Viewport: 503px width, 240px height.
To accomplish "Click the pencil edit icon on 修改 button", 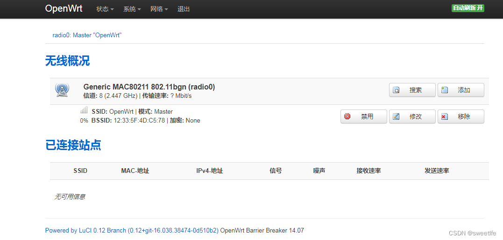I will click(396, 117).
